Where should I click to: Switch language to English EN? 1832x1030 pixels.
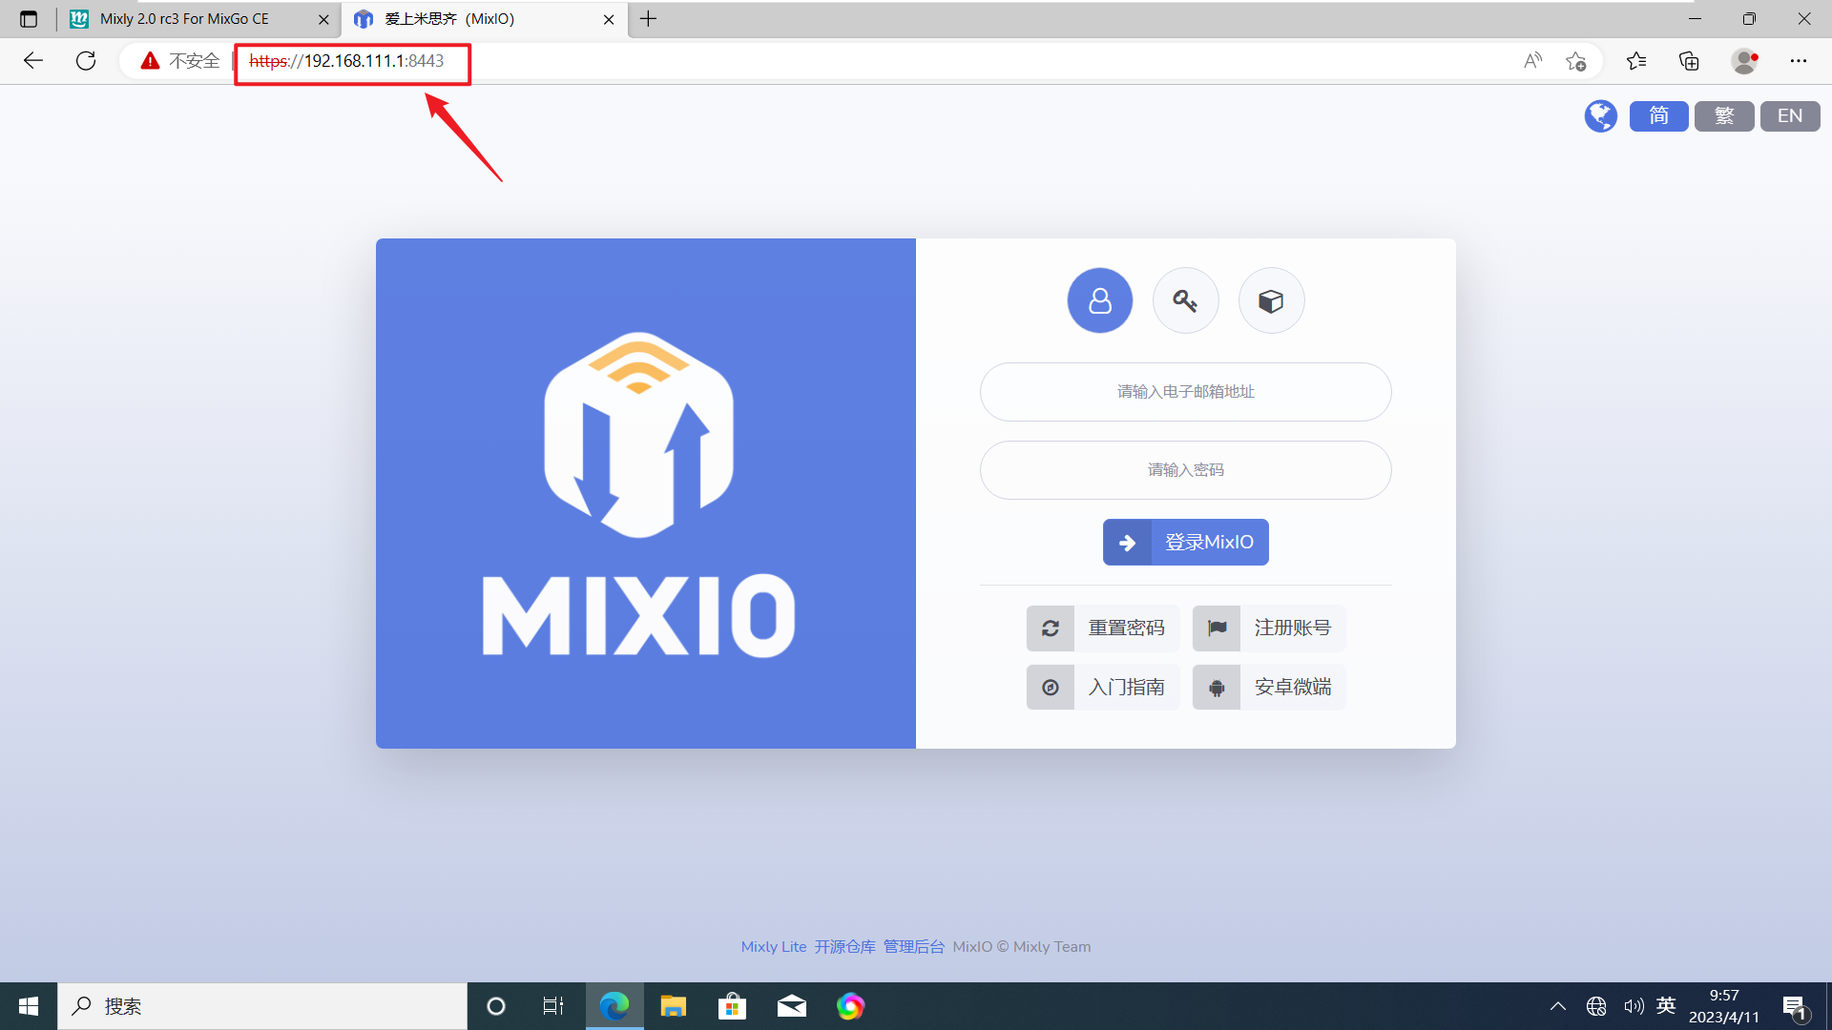click(x=1790, y=116)
